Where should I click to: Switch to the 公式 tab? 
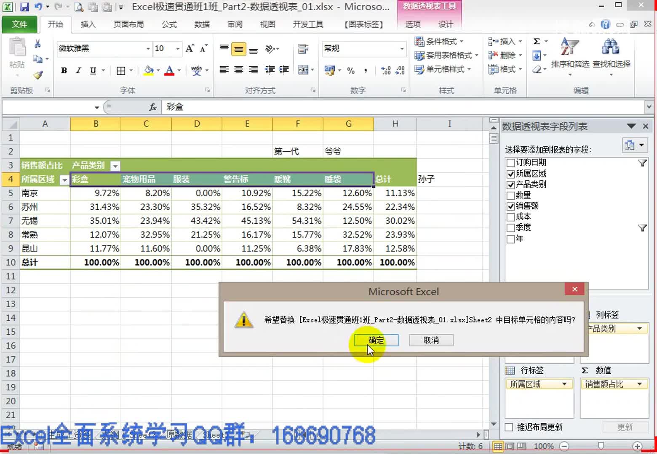pyautogui.click(x=169, y=24)
